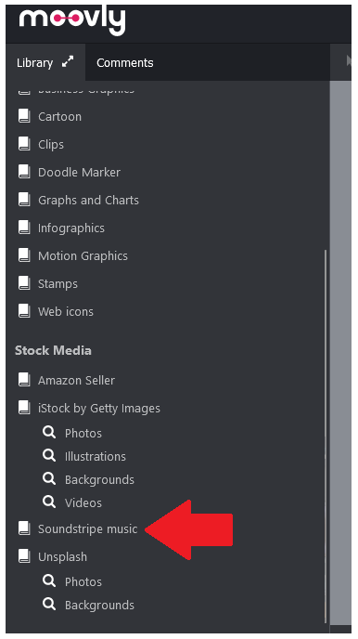This screenshot has width=358, height=639.
Task: Open the Doodle Marker library
Action: (x=80, y=172)
